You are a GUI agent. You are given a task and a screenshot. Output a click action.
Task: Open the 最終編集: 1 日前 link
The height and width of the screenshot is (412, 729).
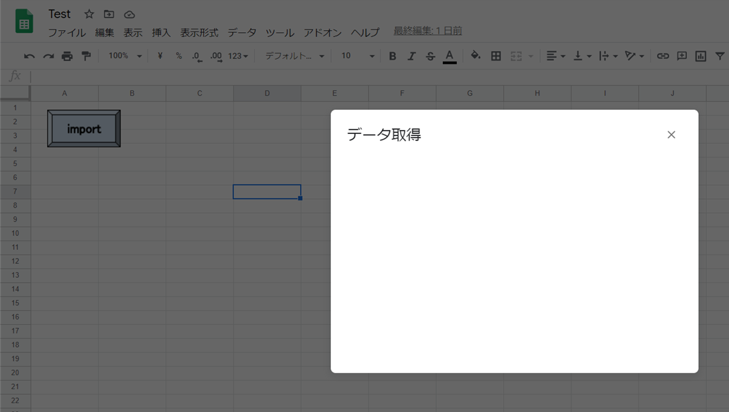tap(427, 31)
